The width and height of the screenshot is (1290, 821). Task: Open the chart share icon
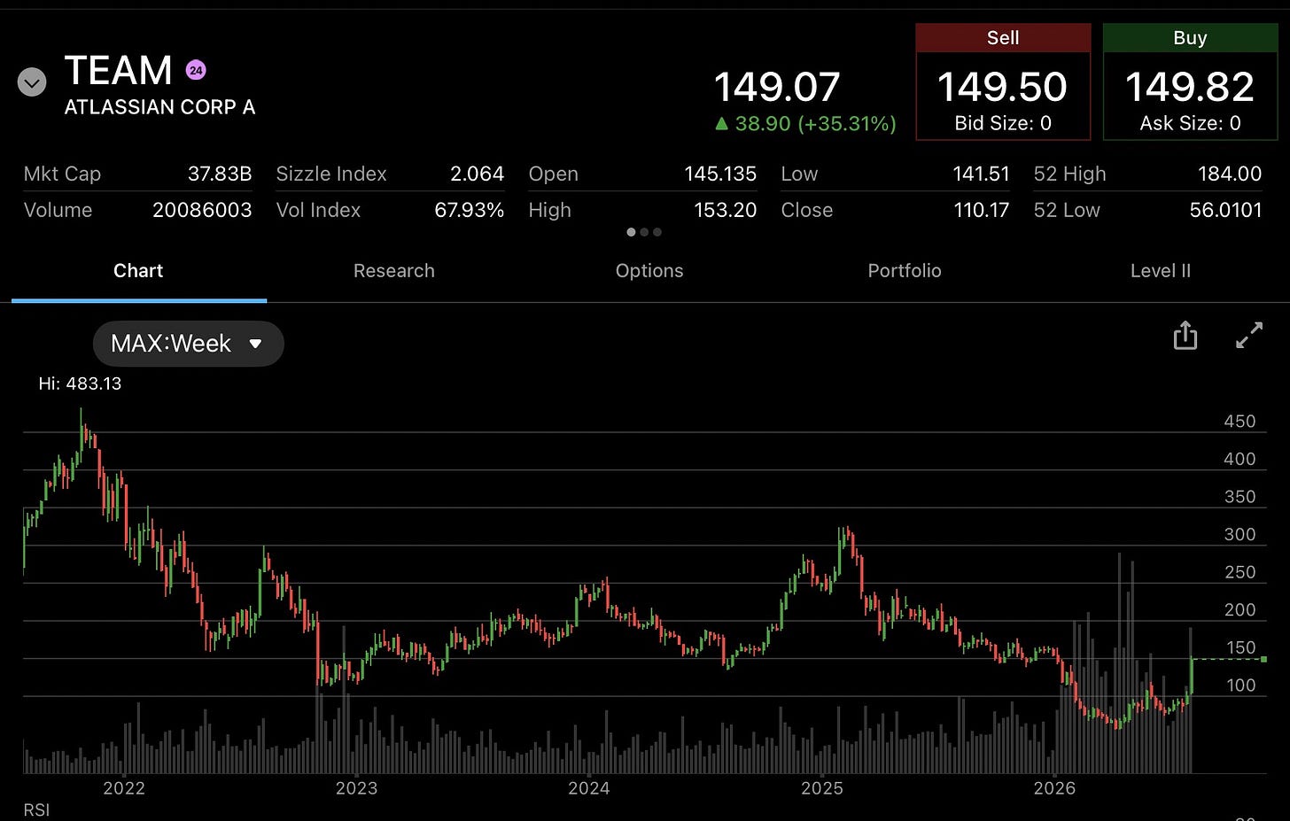(1185, 336)
